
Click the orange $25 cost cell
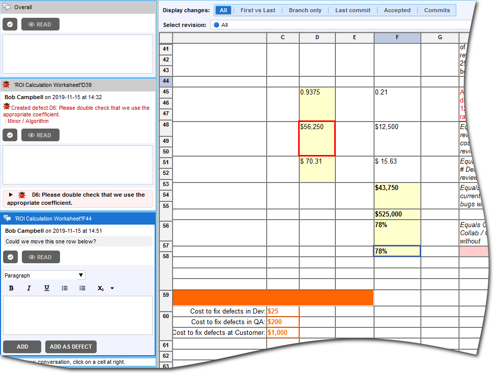(282, 312)
